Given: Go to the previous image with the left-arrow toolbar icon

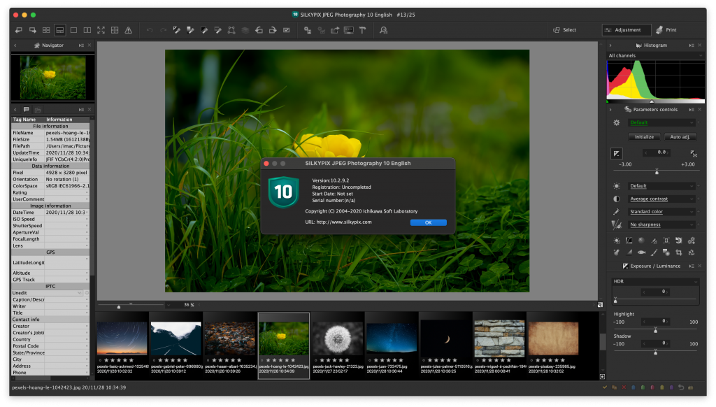Looking at the screenshot, I should [x=19, y=30].
